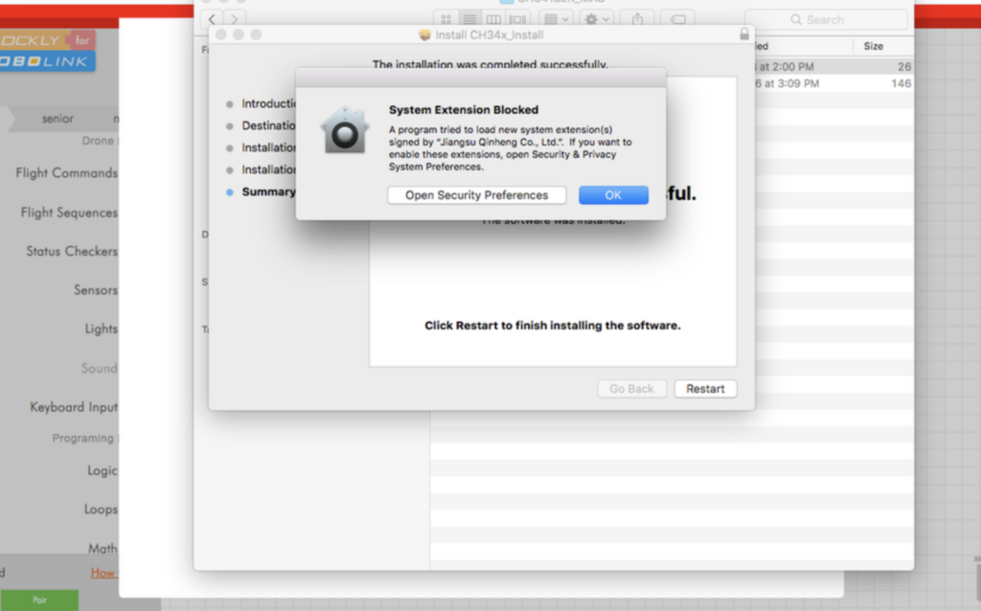Switch Finder to icon view
This screenshot has width=981, height=611.
pyautogui.click(x=445, y=19)
